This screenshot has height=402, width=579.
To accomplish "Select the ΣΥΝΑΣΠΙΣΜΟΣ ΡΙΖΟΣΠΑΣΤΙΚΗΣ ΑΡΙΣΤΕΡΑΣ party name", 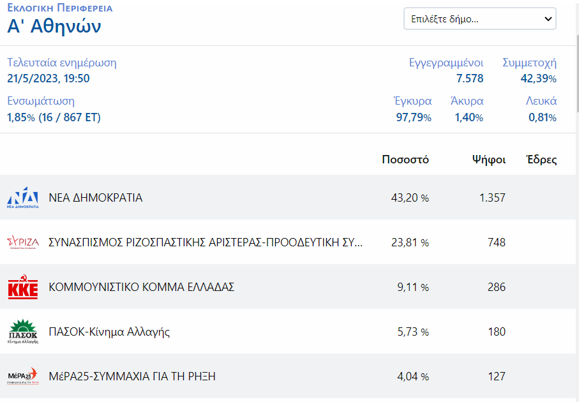I will 206,242.
